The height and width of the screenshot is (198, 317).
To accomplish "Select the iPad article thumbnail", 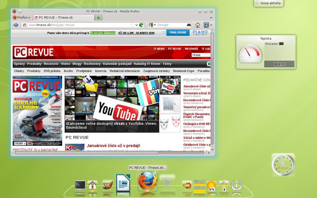I will point(170,104).
